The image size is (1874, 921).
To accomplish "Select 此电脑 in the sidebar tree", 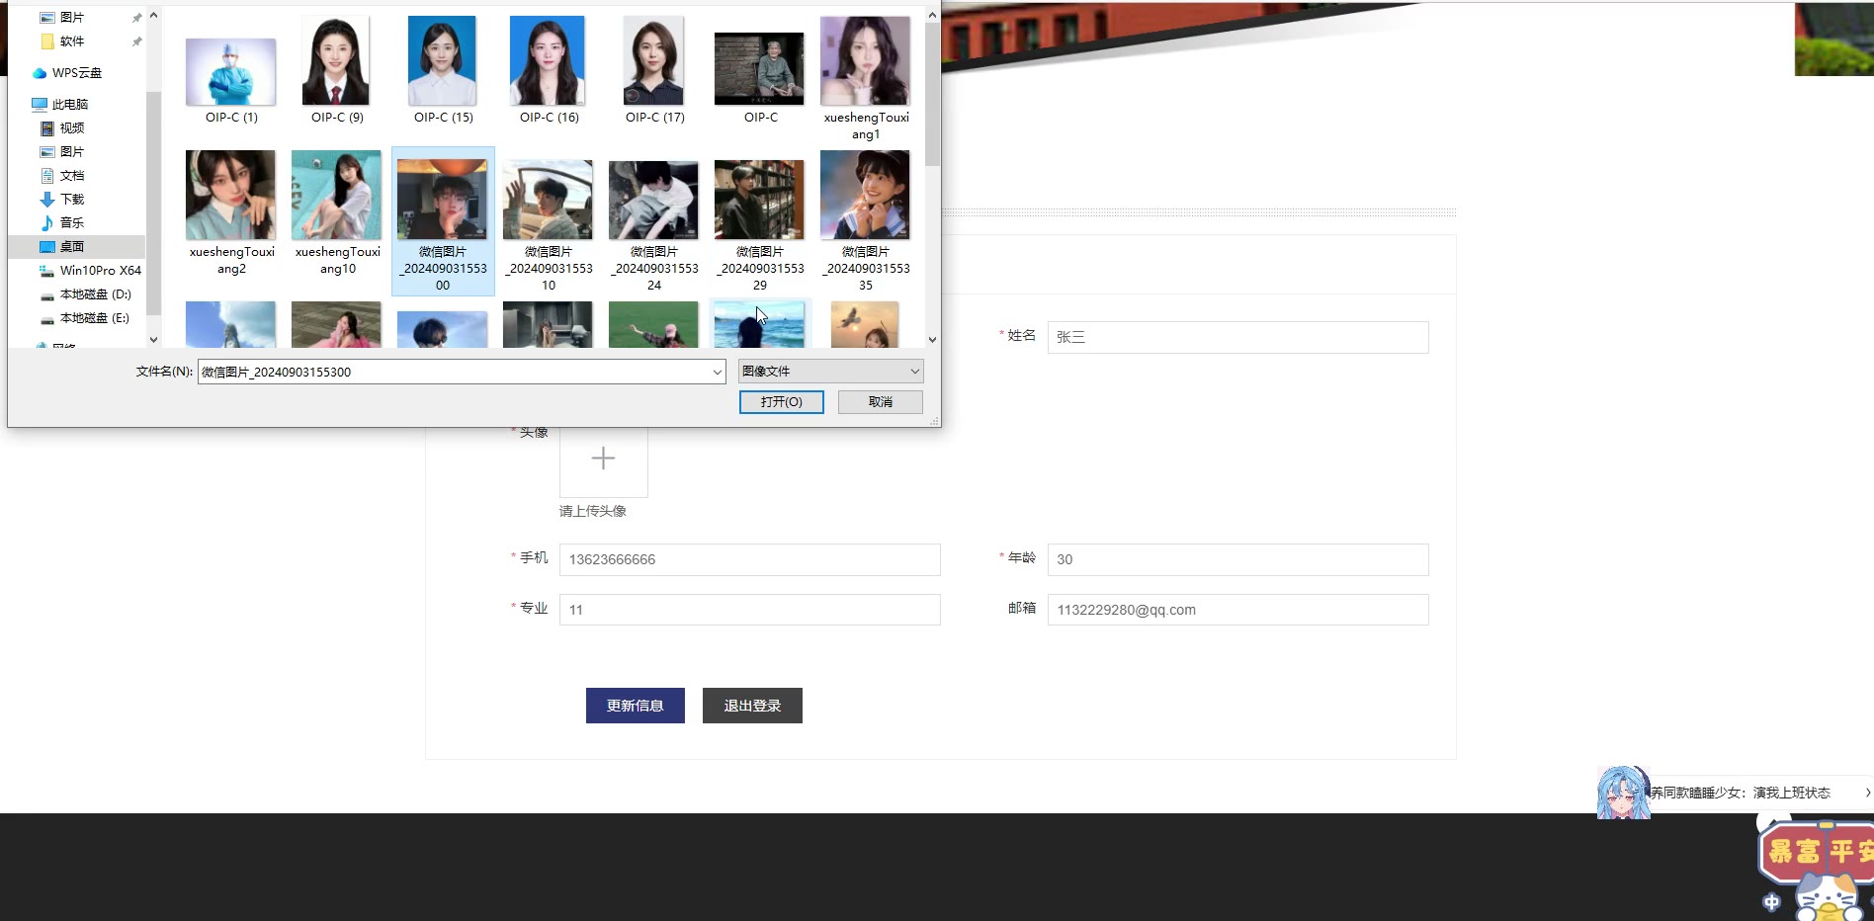I will coord(69,105).
